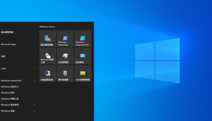Expand the Windows 系统 folder chevron
This screenshot has width=212, height=121.
[34, 111]
